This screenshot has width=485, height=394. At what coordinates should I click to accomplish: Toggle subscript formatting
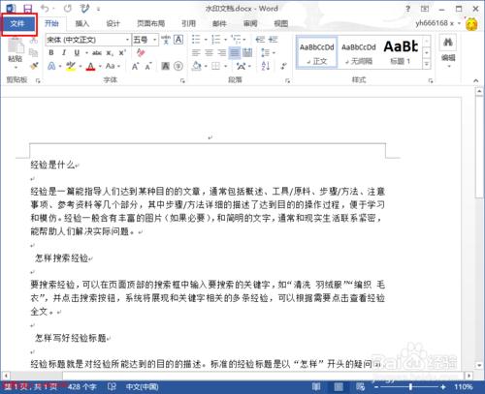pyautogui.click(x=110, y=53)
